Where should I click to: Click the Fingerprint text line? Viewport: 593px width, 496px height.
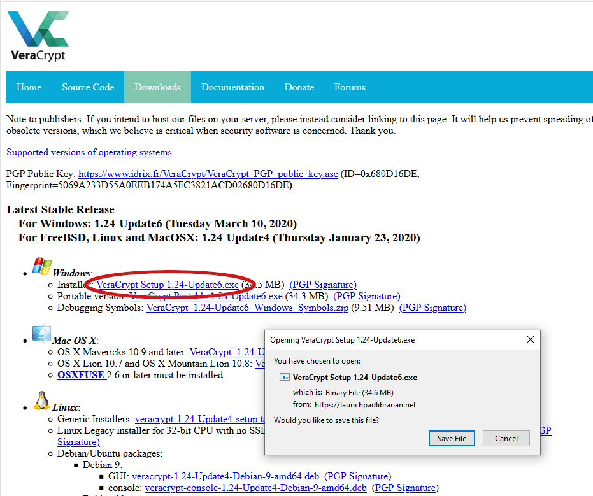pyautogui.click(x=149, y=185)
